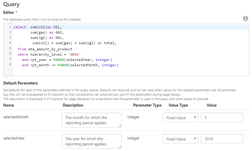This screenshot has width=252, height=151.
Task: Click resize handle of selectedYear description box
Action: pos(120,147)
